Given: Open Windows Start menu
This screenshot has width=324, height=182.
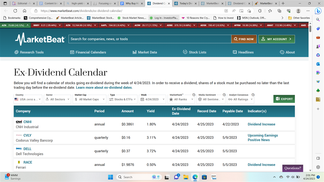Looking at the screenshot, I should click(x=110, y=177).
